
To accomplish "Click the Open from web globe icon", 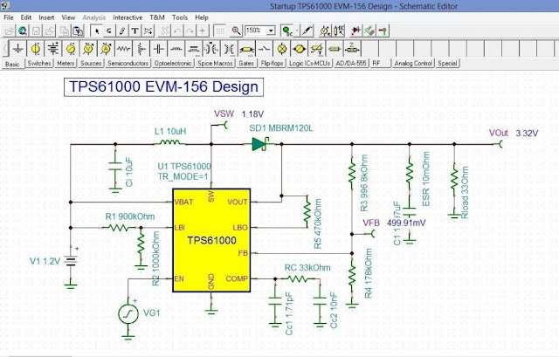I will 23,31.
